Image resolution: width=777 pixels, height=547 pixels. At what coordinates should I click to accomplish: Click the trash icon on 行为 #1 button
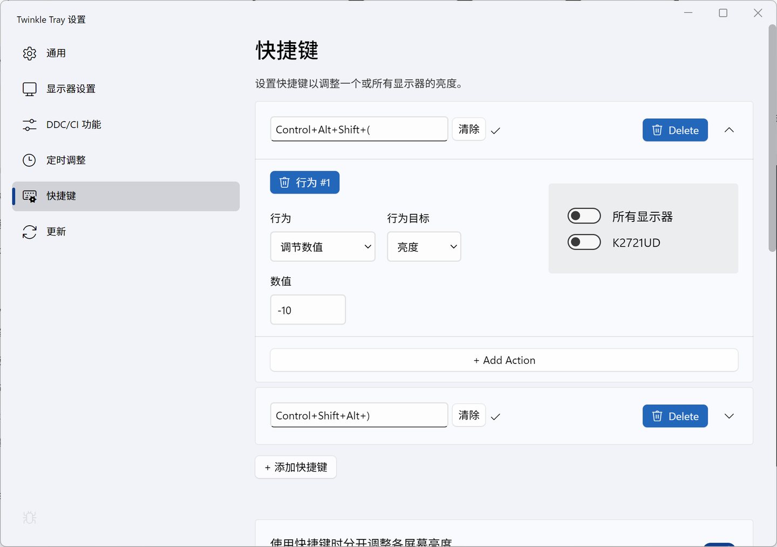[x=284, y=182]
